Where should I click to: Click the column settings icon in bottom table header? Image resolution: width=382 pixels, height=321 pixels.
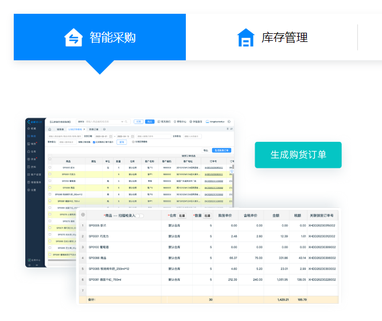(83, 215)
